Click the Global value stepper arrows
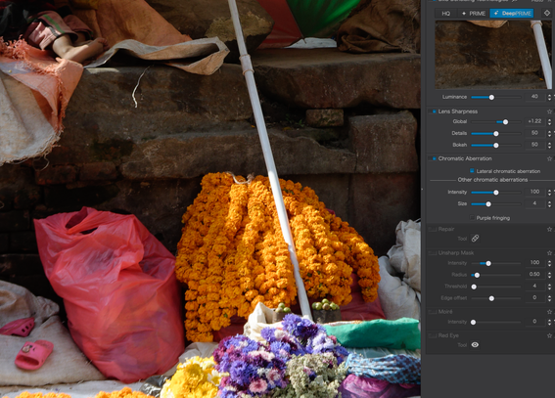Viewport: 555px width, 398px height. (x=549, y=121)
